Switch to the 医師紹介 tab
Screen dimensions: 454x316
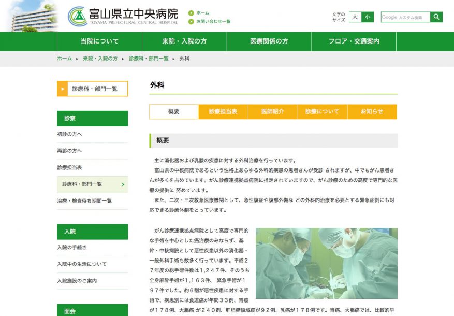(273, 112)
